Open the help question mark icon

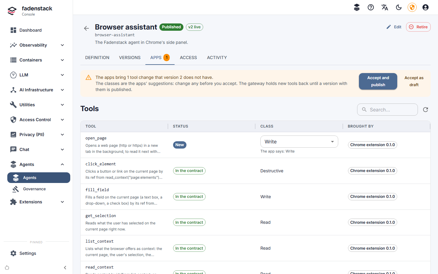click(371, 7)
